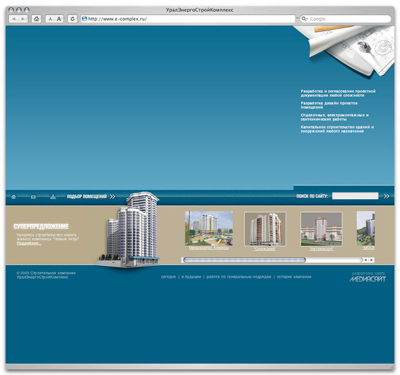Select 'в будущем' footer menu item
This screenshot has width=400, height=375.
pyautogui.click(x=191, y=277)
